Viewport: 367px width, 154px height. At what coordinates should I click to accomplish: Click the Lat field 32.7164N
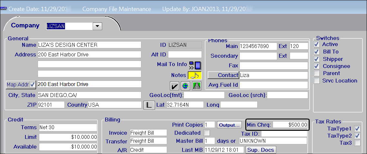(185, 105)
